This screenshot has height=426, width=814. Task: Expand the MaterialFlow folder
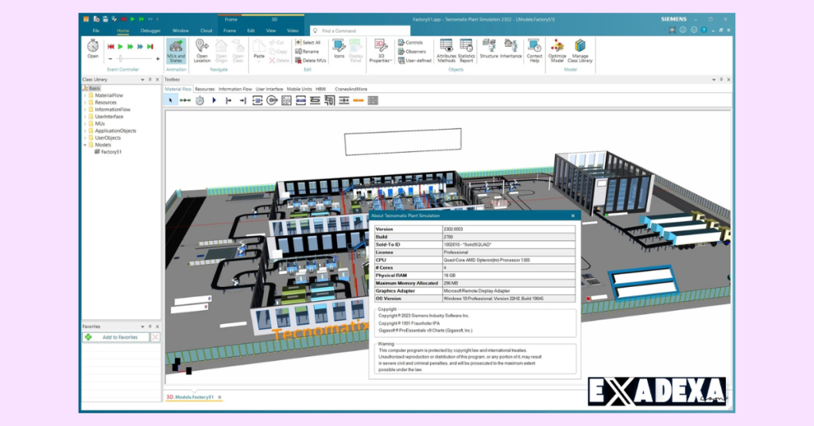[x=85, y=95]
